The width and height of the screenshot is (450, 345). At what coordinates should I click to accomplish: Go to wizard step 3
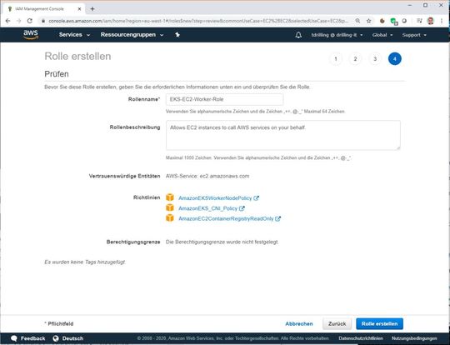(375, 59)
